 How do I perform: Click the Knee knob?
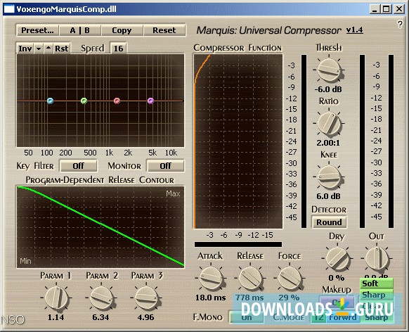pos(329,177)
